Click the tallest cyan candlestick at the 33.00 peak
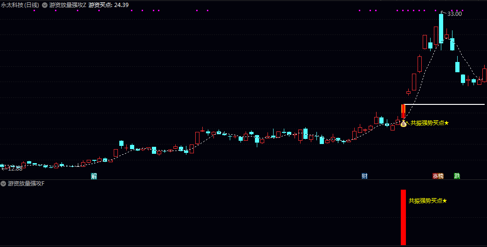The image size is (487, 247). (441, 28)
